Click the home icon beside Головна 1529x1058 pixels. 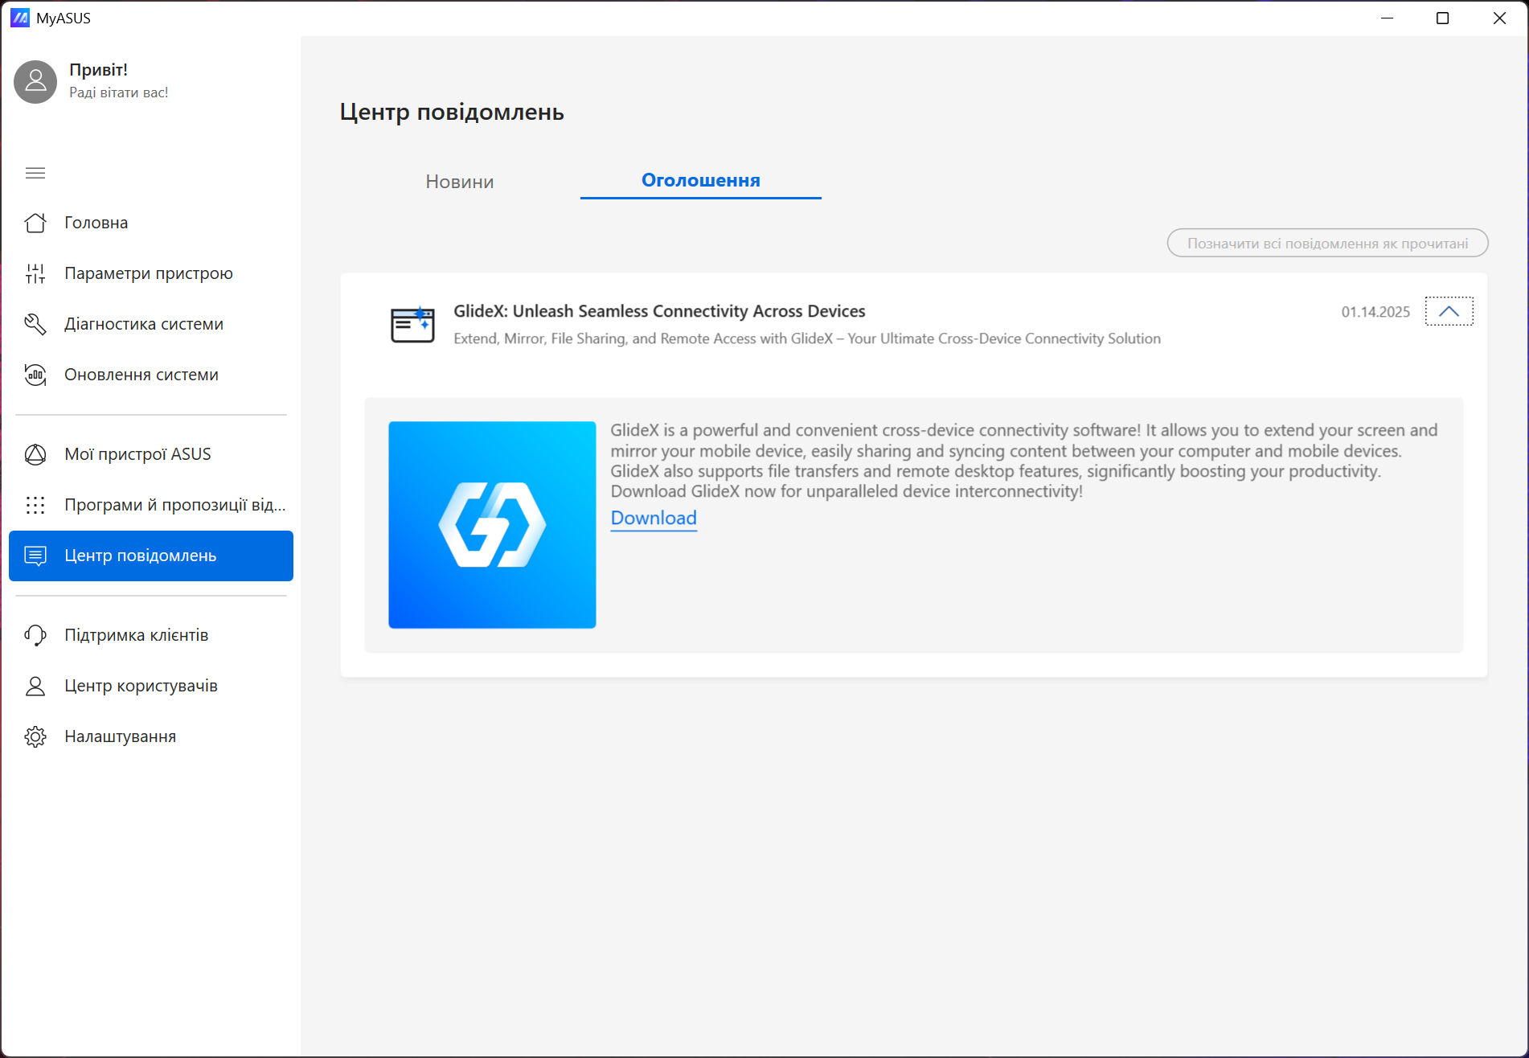point(35,223)
